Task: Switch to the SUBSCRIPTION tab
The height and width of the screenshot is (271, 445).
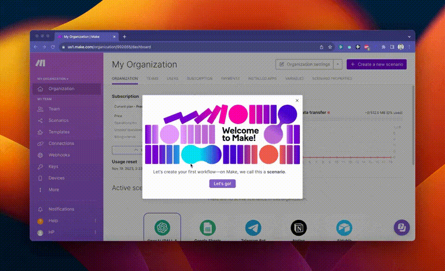Action: tap(199, 79)
